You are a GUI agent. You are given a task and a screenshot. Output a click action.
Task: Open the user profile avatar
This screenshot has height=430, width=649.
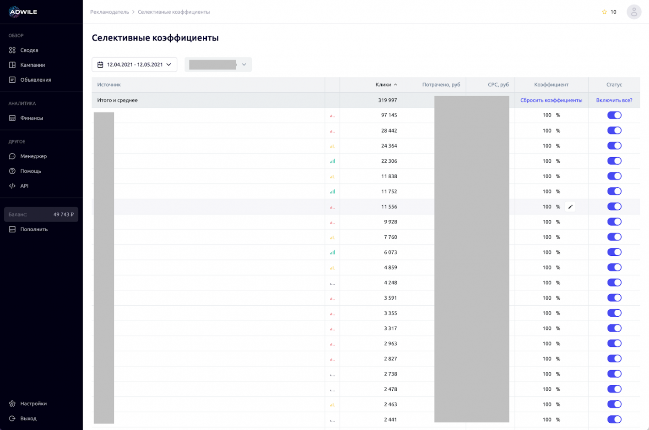[x=633, y=12]
